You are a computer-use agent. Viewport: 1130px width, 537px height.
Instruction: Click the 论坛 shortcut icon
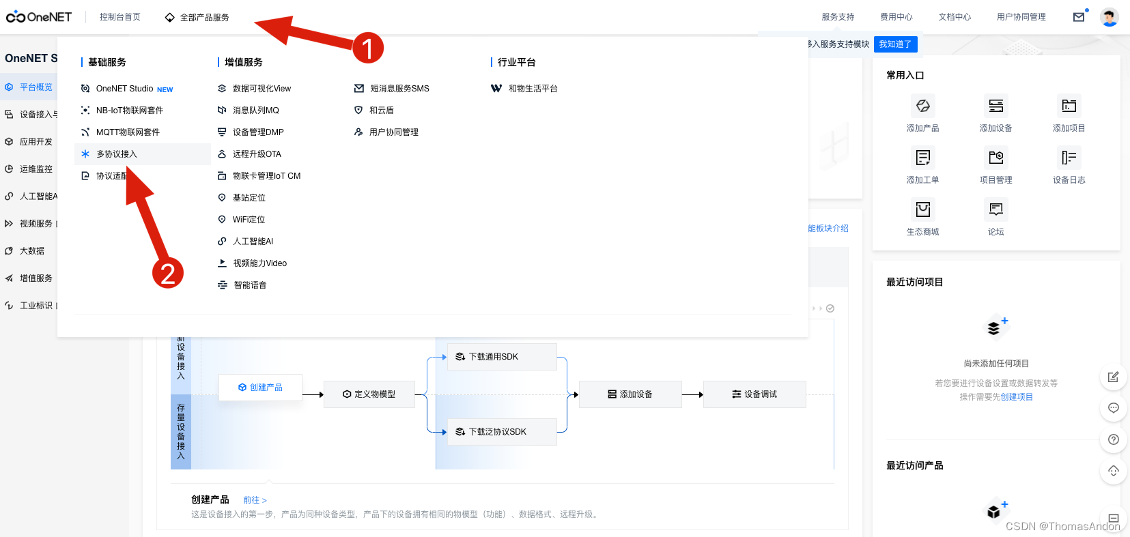tap(995, 209)
